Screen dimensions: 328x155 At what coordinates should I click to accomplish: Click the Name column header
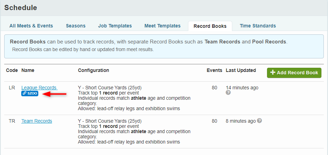pyautogui.click(x=28, y=70)
